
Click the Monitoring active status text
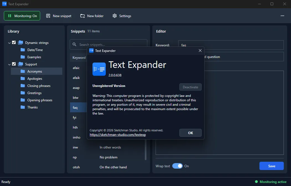pyautogui.click(x=273, y=182)
